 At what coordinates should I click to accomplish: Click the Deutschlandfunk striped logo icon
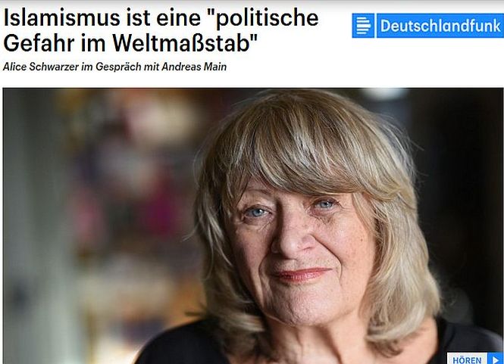click(363, 26)
